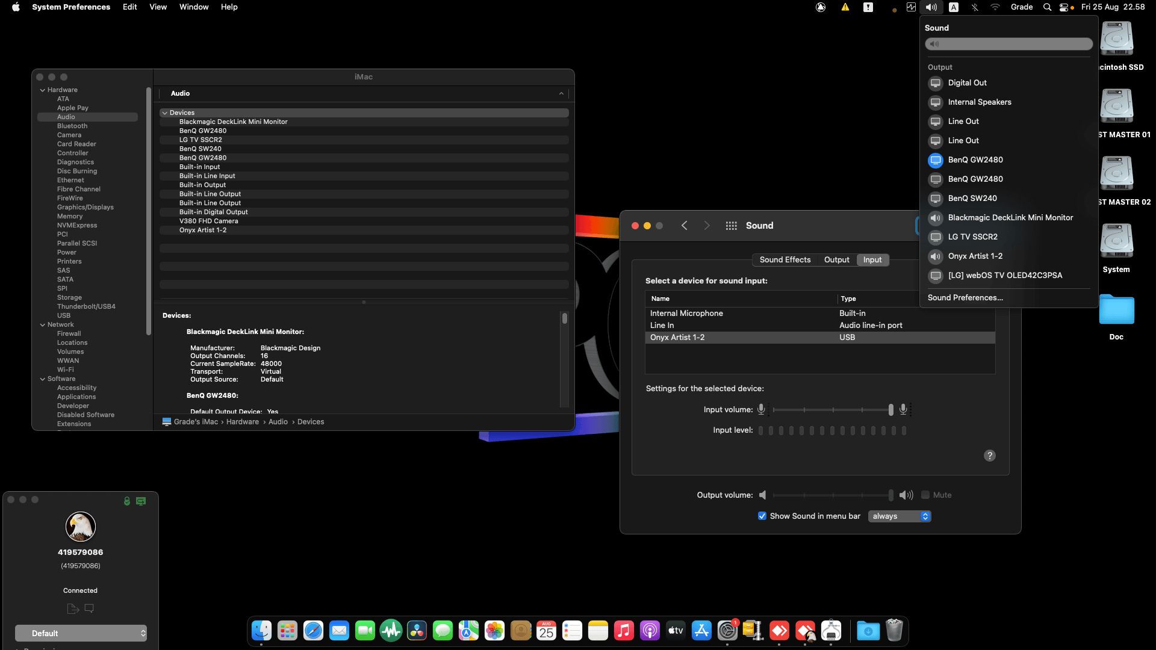Open the Edit menu
The width and height of the screenshot is (1156, 650).
click(x=129, y=7)
